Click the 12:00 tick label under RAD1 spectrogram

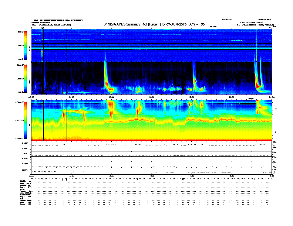152,97
